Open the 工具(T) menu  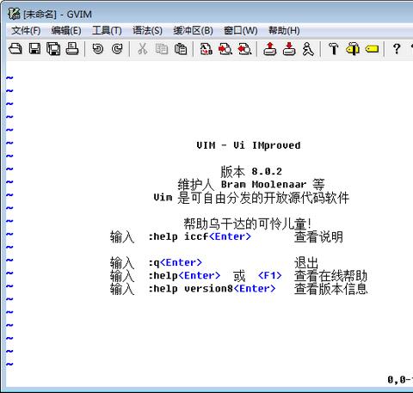pyautogui.click(x=107, y=30)
